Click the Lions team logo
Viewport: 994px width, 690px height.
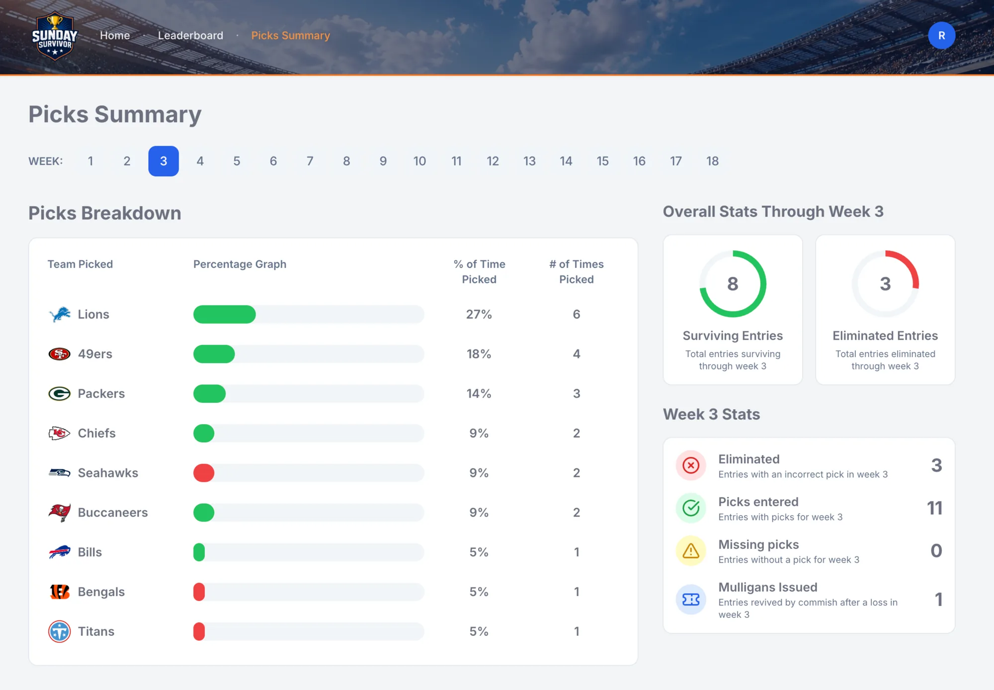click(x=60, y=314)
